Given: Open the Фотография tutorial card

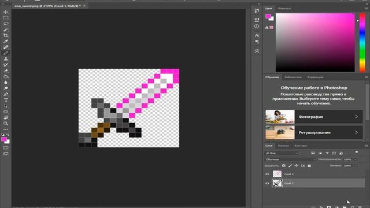Looking at the screenshot, I should (x=314, y=117).
